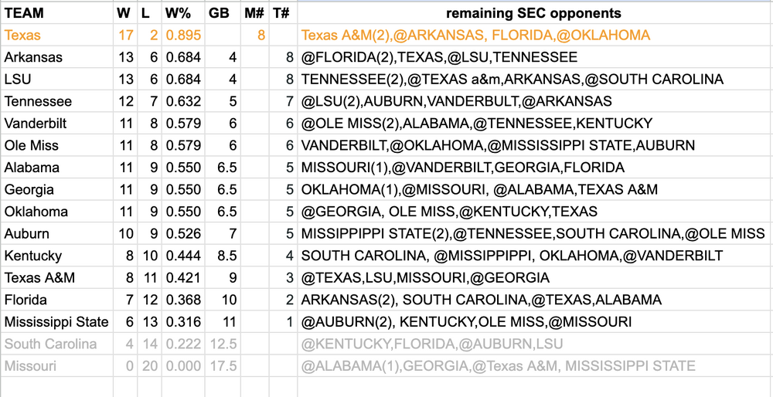Click the GB column header cell
This screenshot has height=397, width=773.
[218, 13]
